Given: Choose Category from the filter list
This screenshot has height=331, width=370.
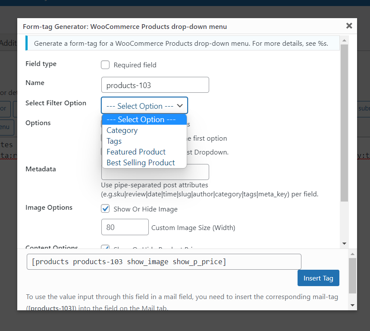Looking at the screenshot, I should click(144, 130).
